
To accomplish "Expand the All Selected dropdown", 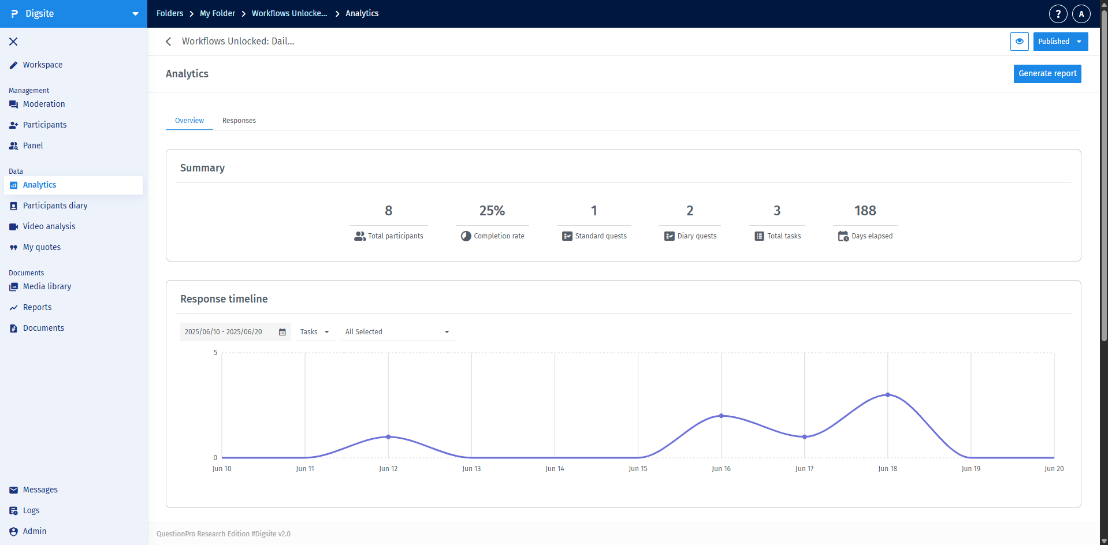I will (397, 332).
